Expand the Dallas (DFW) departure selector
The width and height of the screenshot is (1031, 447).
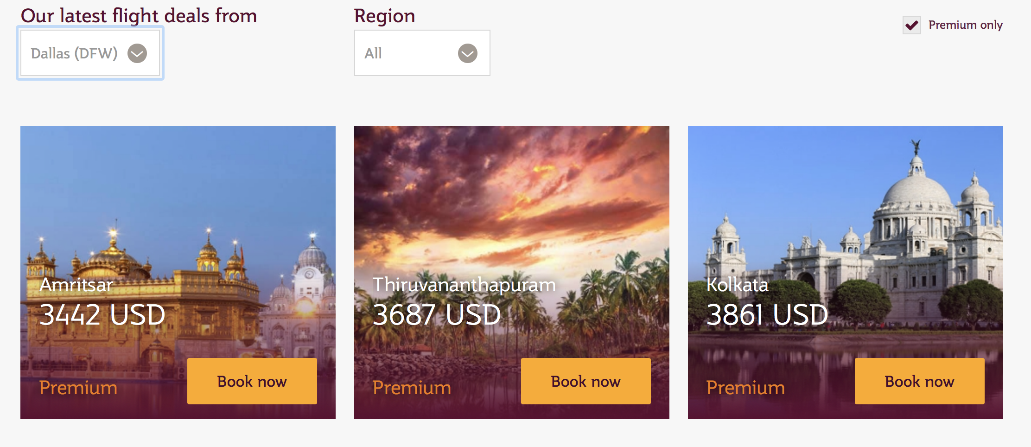tap(90, 52)
